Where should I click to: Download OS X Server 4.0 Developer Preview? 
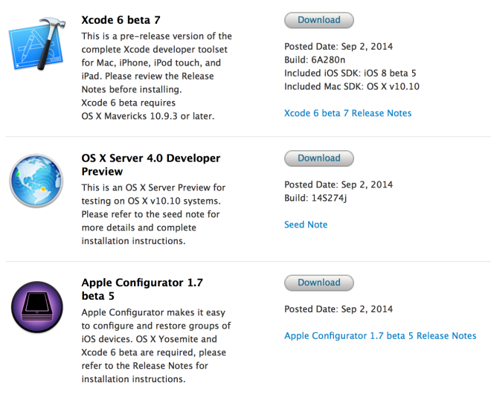(318, 158)
